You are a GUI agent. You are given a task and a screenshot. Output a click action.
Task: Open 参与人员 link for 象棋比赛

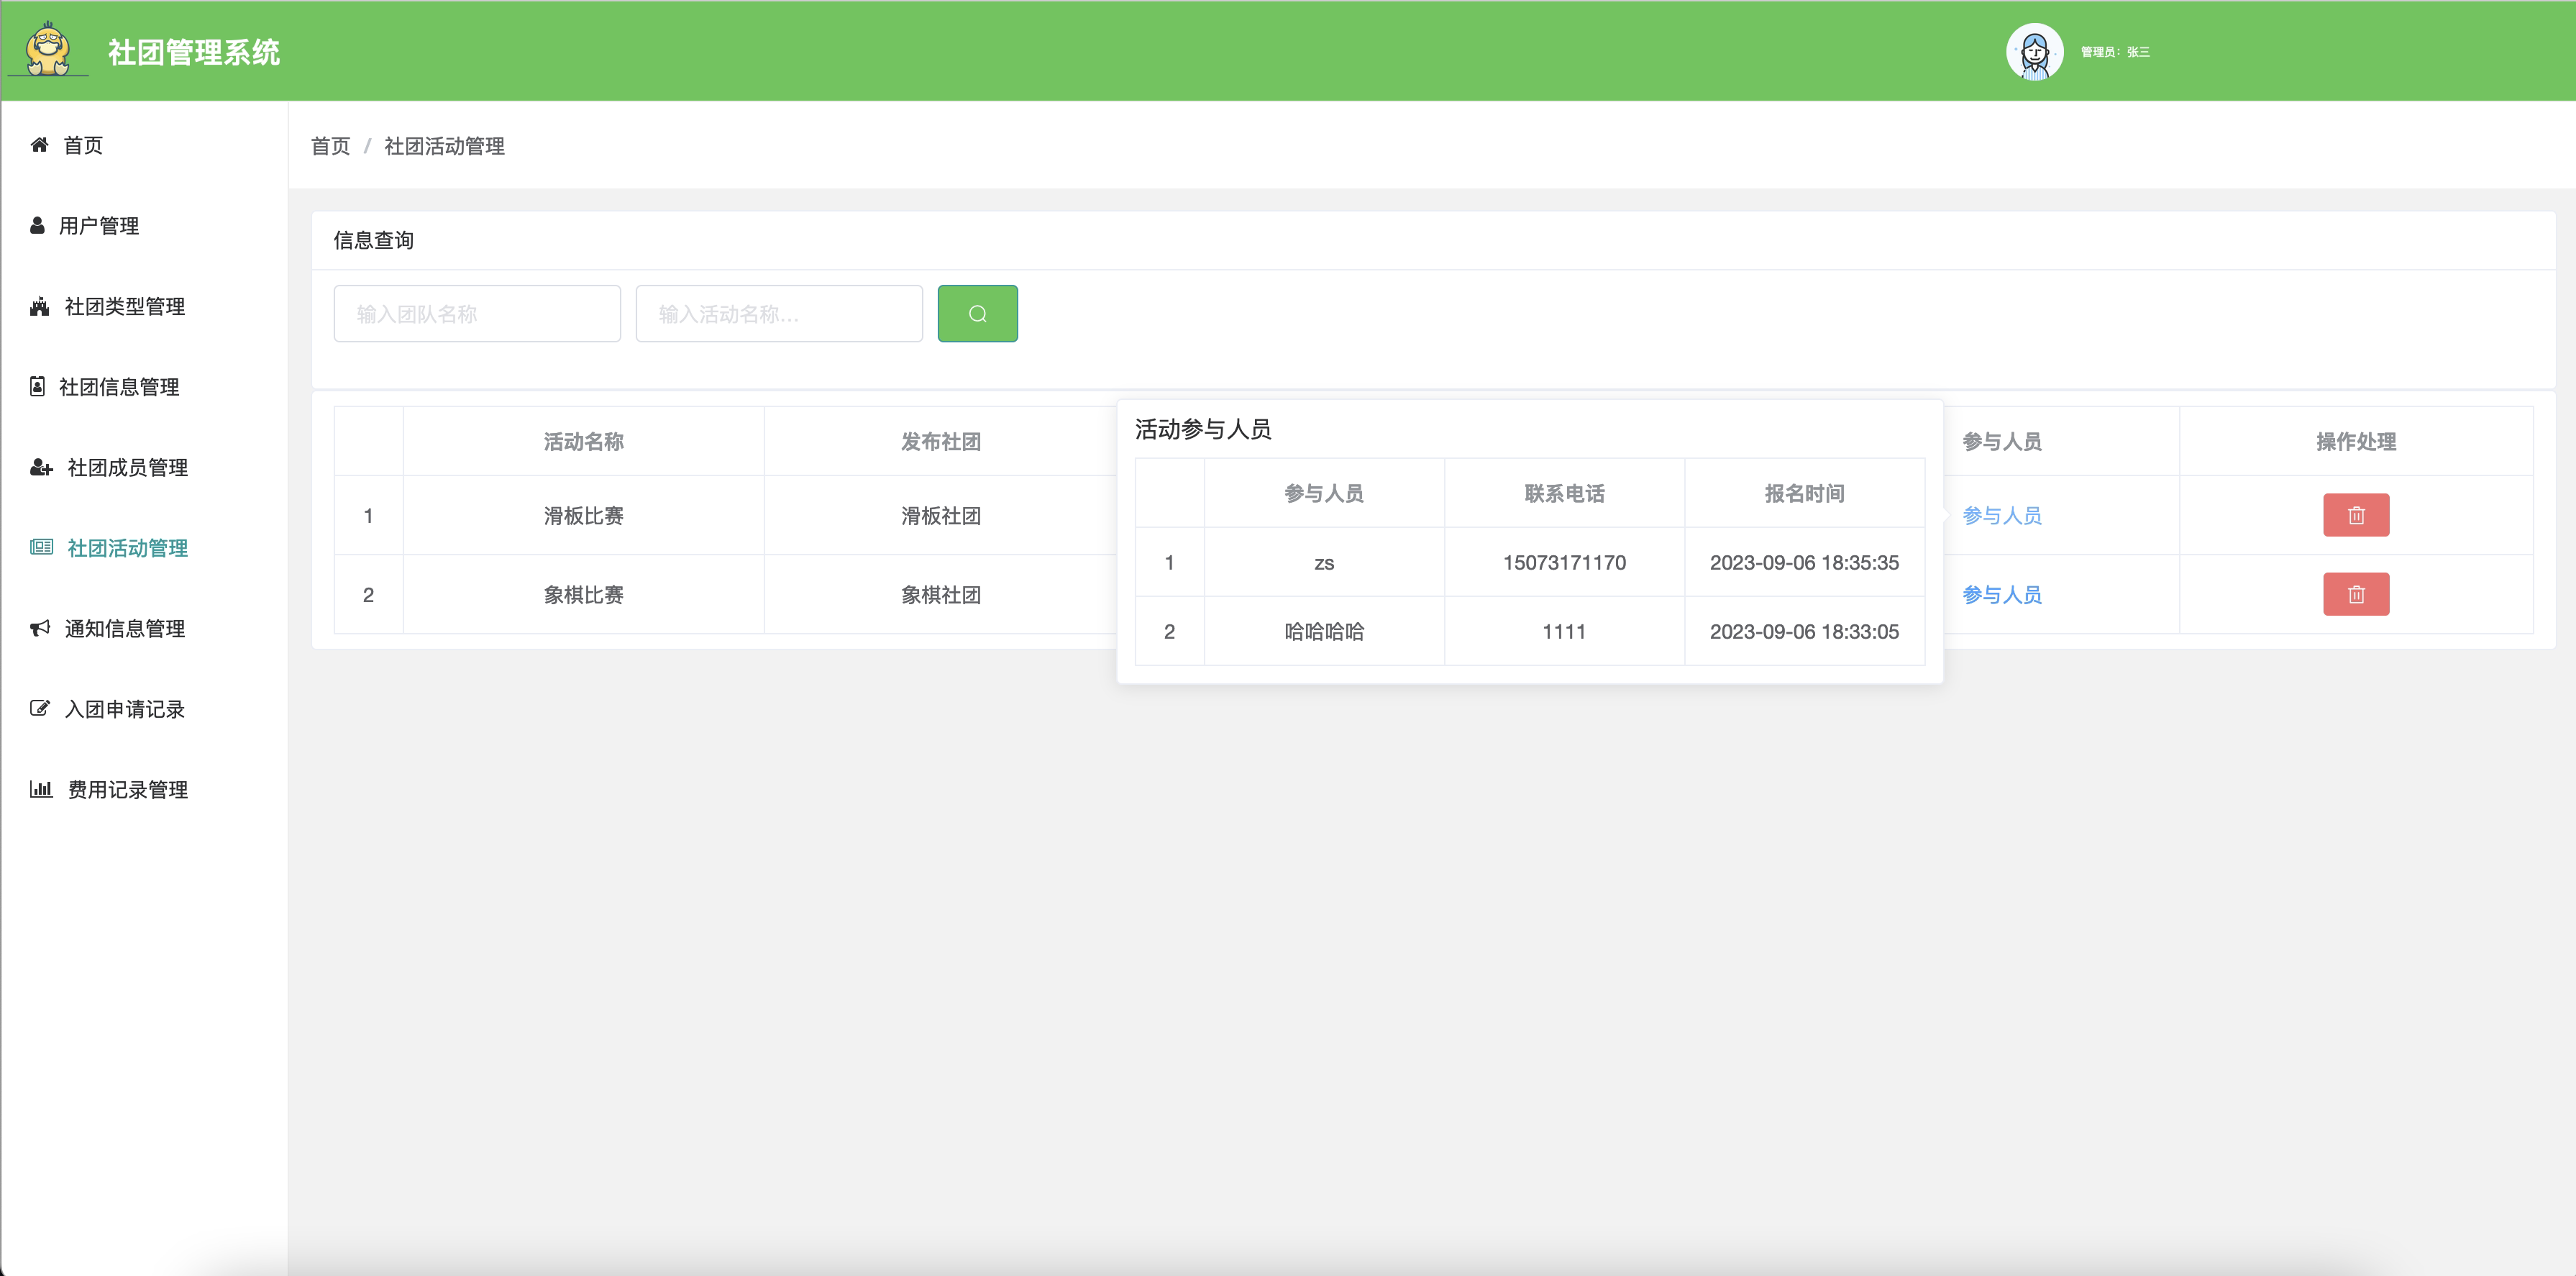tap(2001, 594)
